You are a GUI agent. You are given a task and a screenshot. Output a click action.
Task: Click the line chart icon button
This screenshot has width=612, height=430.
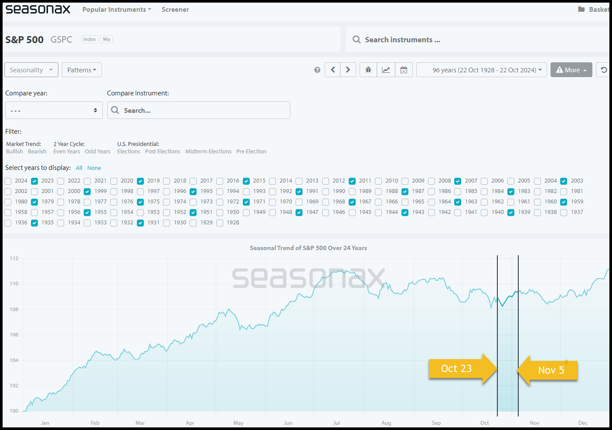[x=386, y=70]
